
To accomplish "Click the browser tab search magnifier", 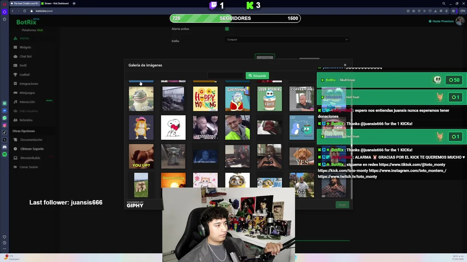I will 444,3.
